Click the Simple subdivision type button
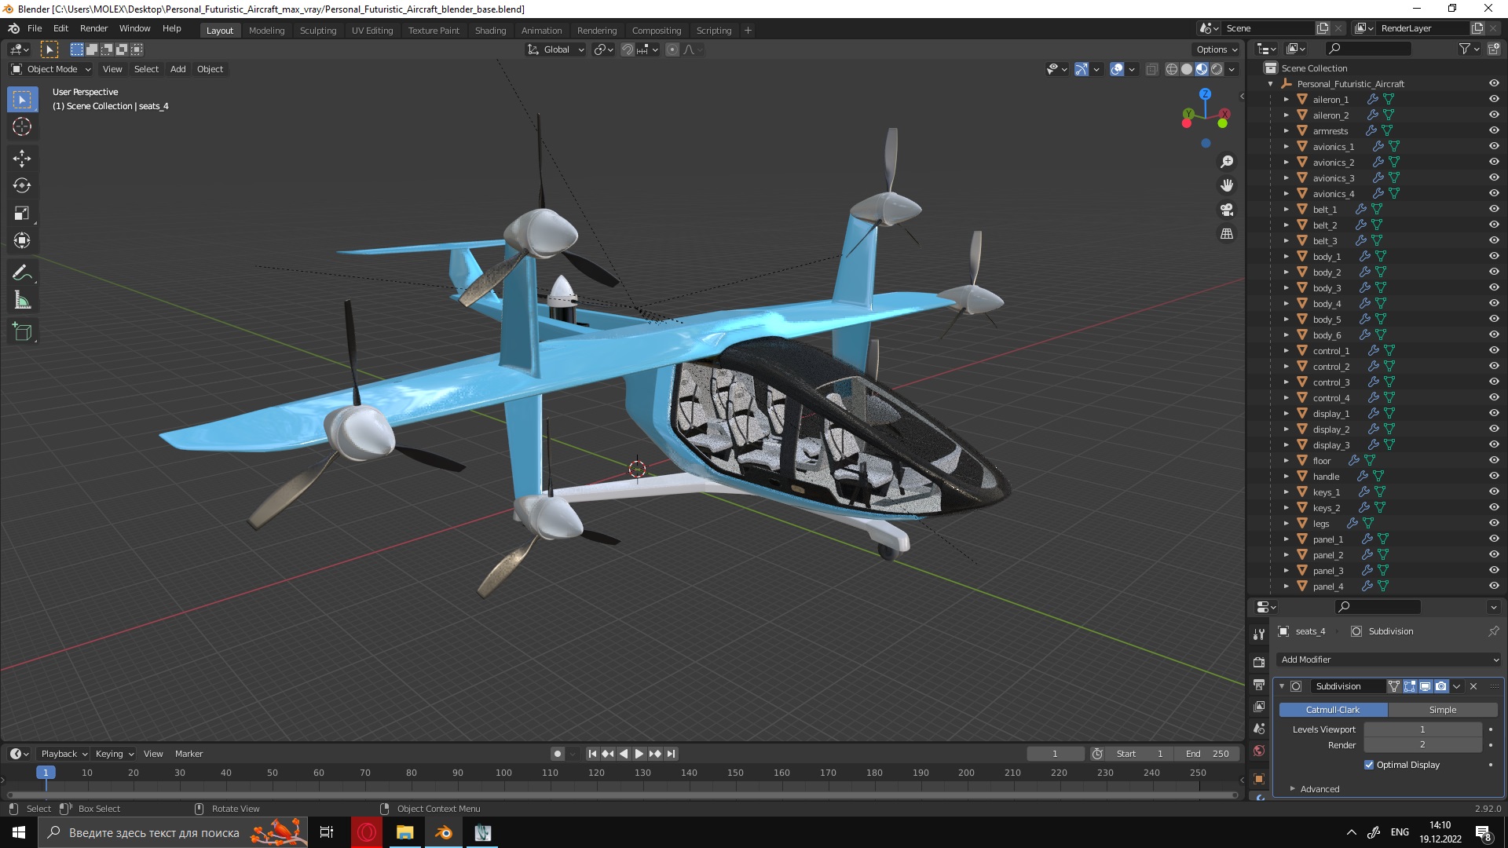 tap(1442, 710)
